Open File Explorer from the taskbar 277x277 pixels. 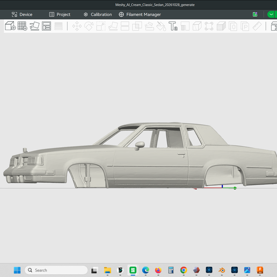[x=107, y=270]
